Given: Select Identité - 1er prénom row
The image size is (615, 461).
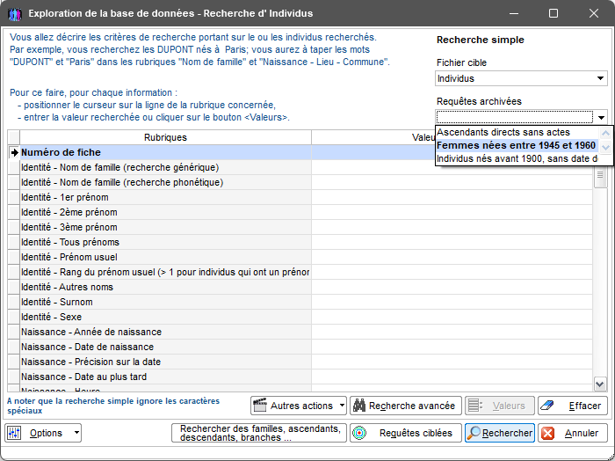Looking at the screenshot, I should tap(165, 198).
